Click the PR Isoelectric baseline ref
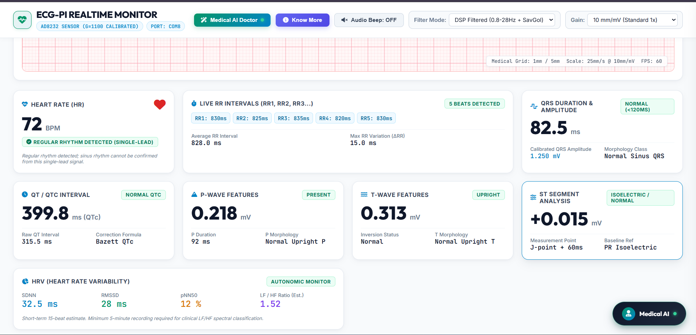The image size is (696, 335). click(630, 247)
